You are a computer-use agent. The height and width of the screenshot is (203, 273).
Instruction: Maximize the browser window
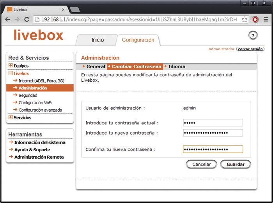253,3
